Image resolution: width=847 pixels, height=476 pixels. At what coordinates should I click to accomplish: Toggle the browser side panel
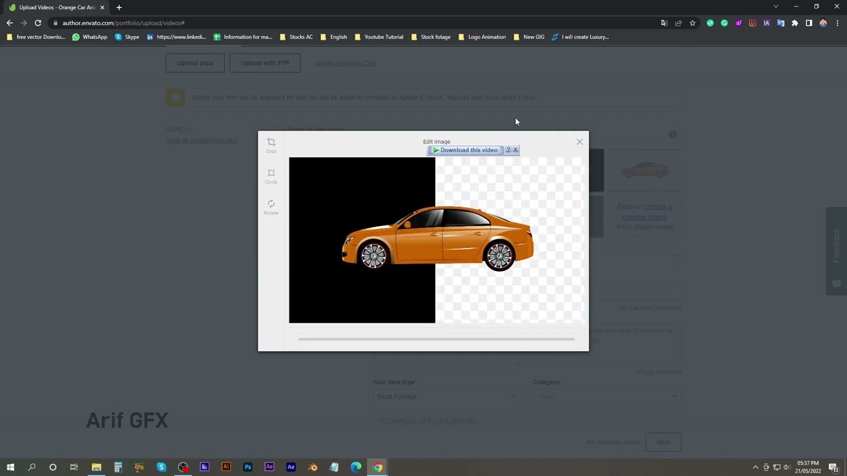point(809,23)
